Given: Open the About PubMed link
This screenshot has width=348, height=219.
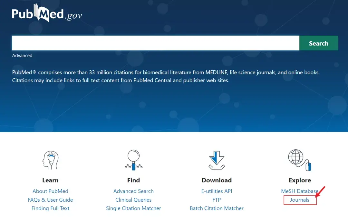Looking at the screenshot, I should [x=50, y=191].
